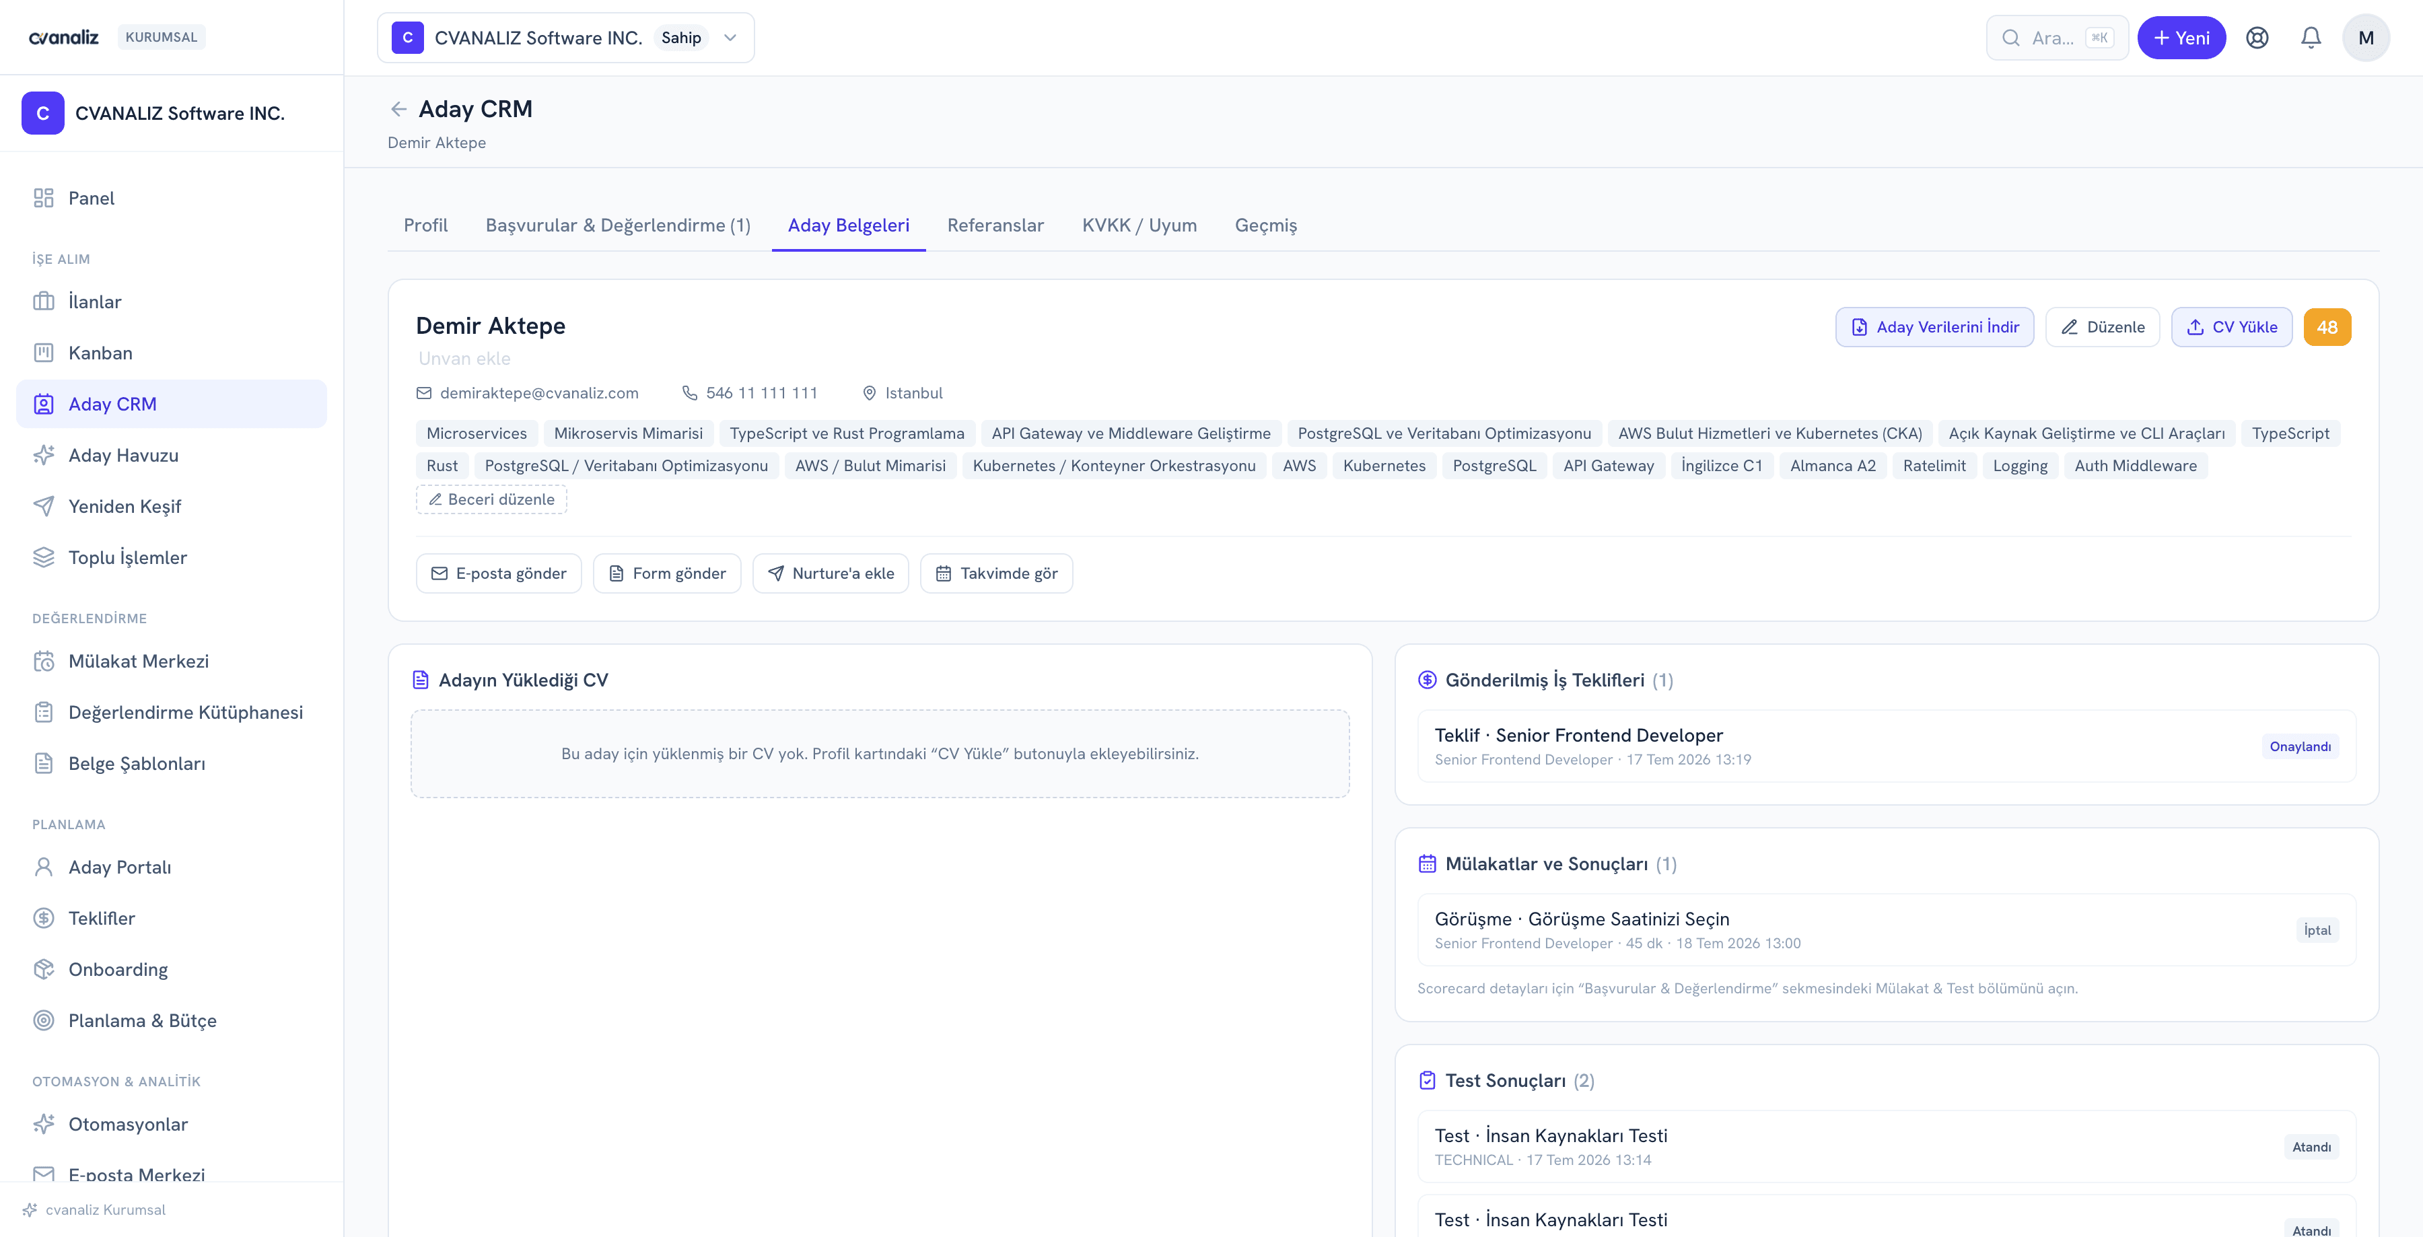Viewport: 2423px width, 1237px height.
Task: Click the Onaylandı status badge
Action: pyautogui.click(x=2300, y=746)
